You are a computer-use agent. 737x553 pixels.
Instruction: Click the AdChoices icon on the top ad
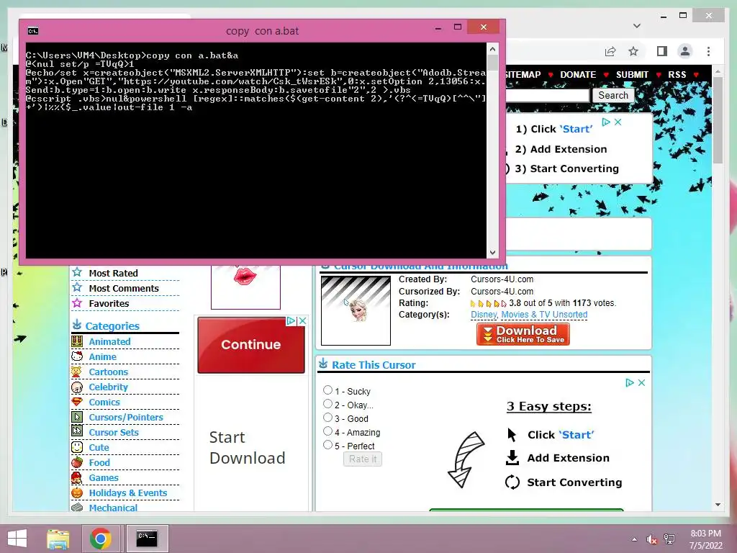tap(606, 122)
